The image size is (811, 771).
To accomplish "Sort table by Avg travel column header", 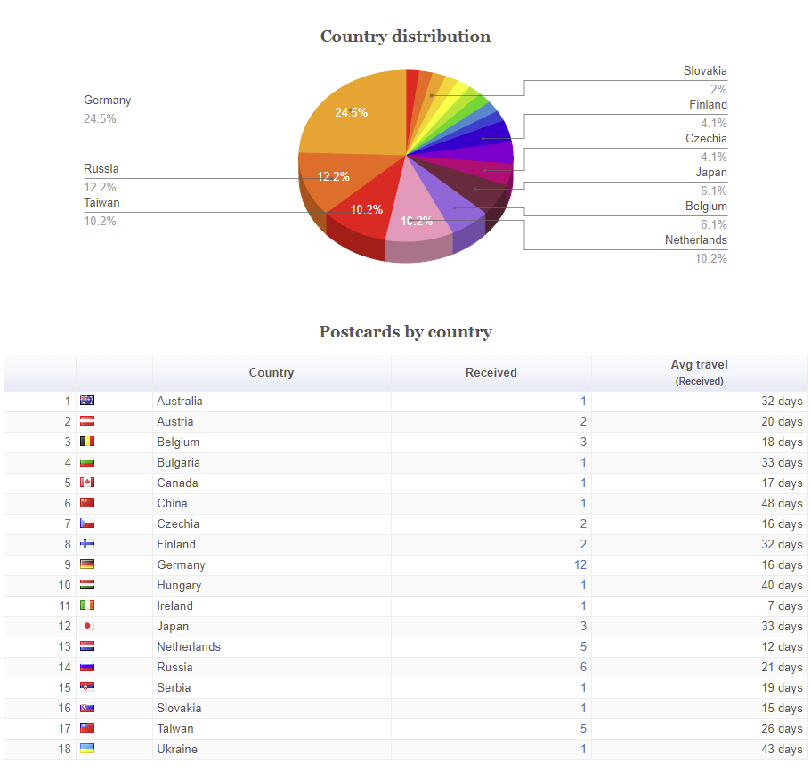I will pyautogui.click(x=699, y=372).
